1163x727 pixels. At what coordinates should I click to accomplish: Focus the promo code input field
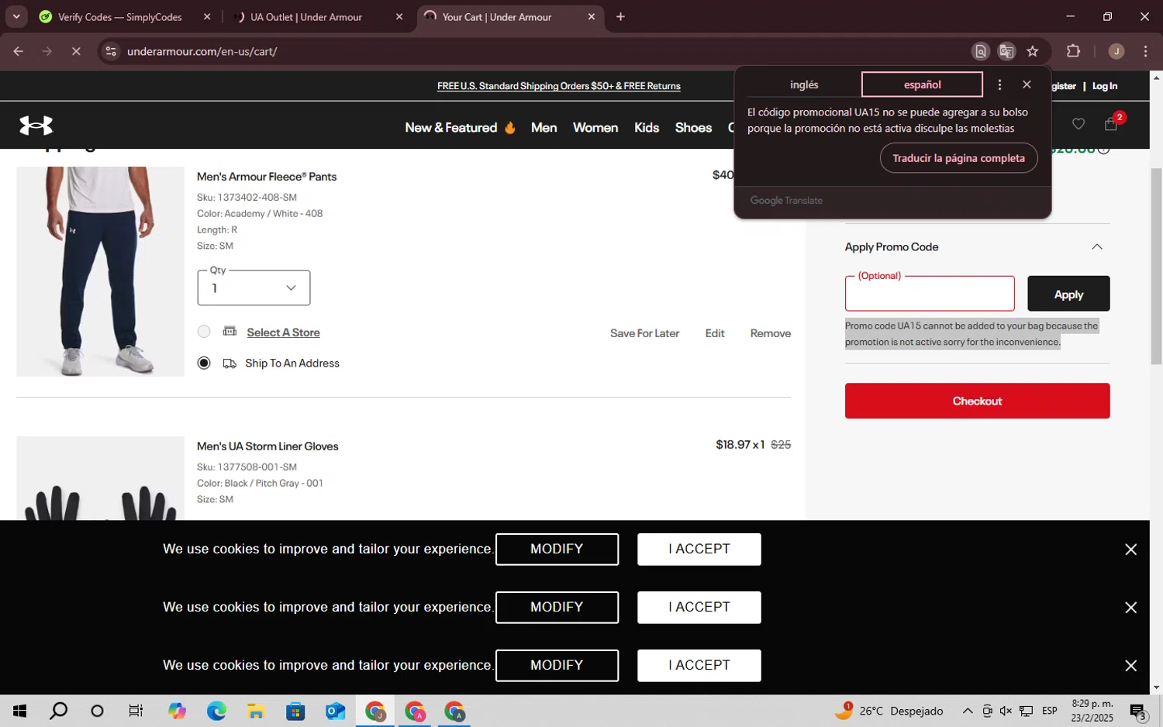click(930, 295)
